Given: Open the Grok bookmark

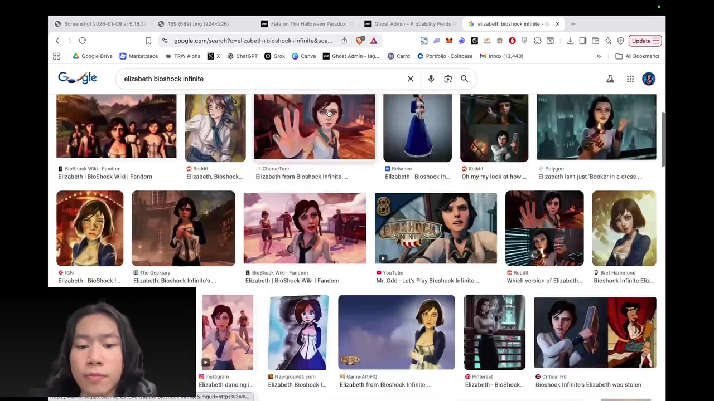Looking at the screenshot, I should tap(275, 56).
